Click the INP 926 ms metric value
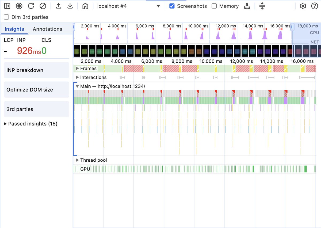 pyautogui.click(x=29, y=51)
